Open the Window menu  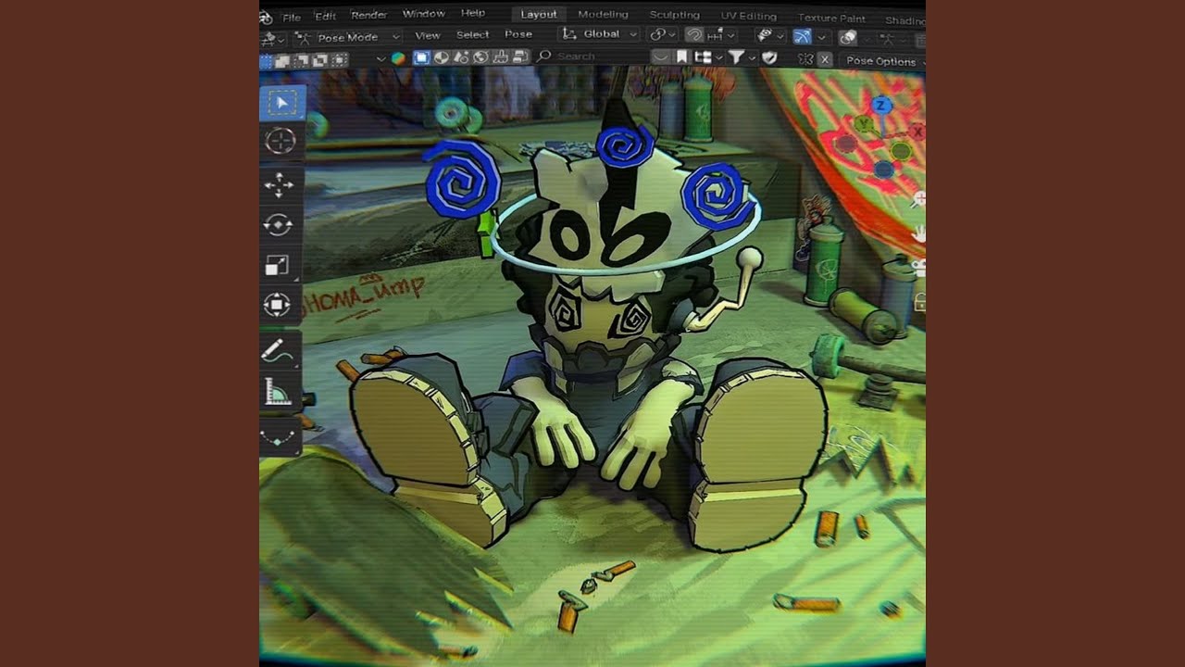pyautogui.click(x=423, y=14)
